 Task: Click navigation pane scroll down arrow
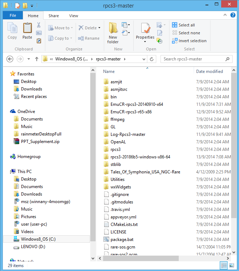(x=93, y=258)
